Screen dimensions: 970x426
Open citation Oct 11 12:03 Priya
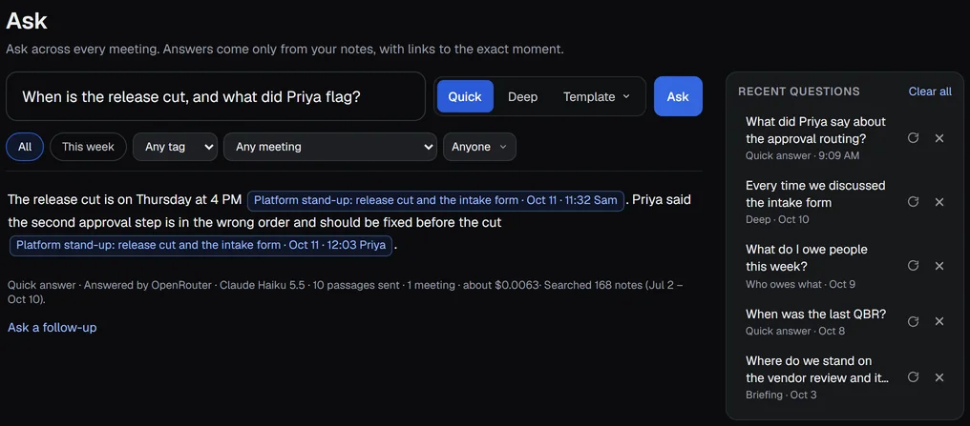[201, 245]
